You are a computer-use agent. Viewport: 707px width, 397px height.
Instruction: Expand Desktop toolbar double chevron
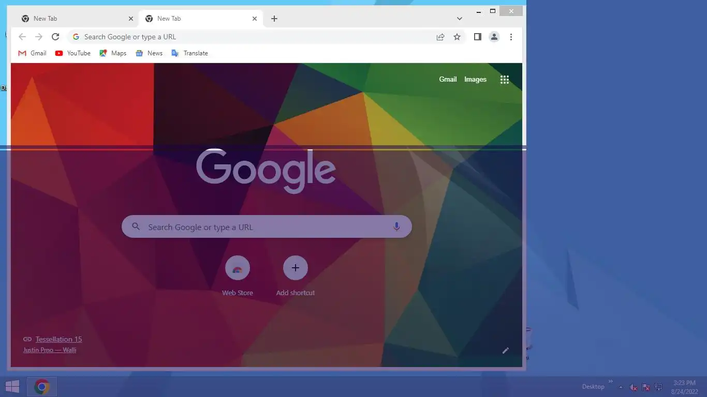click(611, 382)
